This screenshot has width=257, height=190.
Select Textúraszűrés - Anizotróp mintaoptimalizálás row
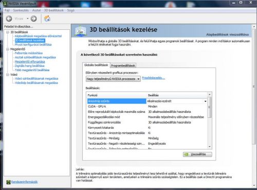pos(147,133)
